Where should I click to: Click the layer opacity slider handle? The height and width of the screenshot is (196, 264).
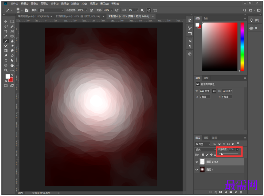[222, 154]
